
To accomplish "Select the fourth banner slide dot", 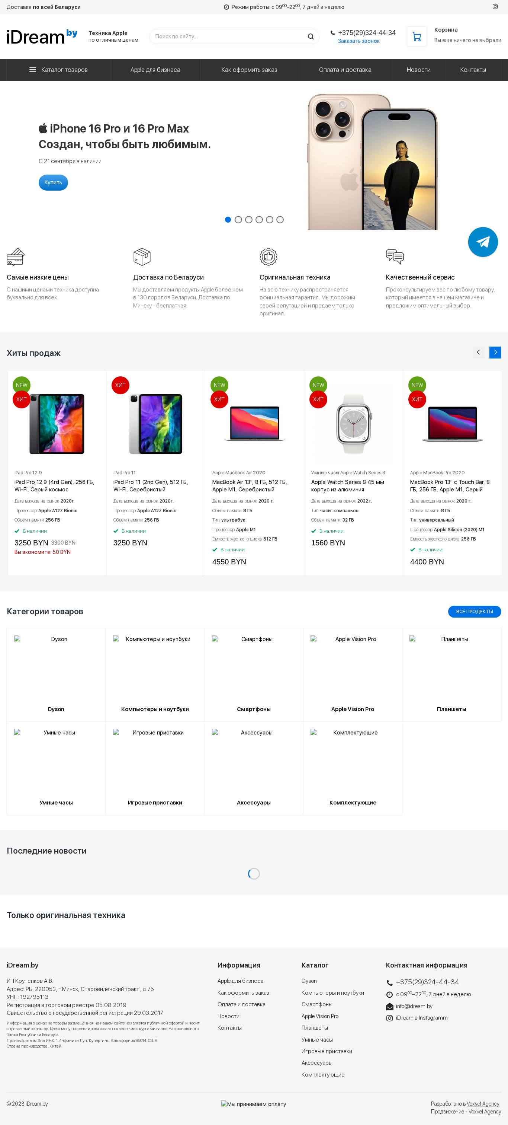I will coord(259,220).
